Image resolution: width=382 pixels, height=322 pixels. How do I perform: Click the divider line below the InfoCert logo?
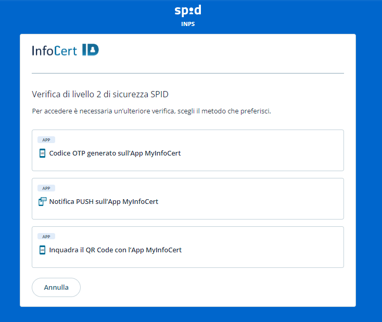coord(188,73)
